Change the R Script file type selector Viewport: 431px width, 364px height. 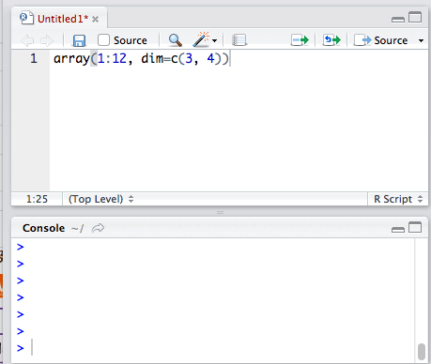[398, 199]
